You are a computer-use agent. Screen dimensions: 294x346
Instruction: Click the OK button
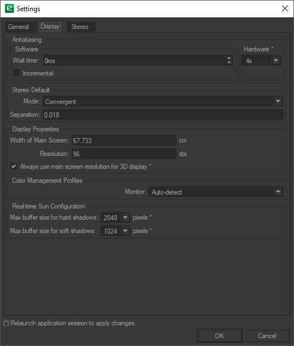pos(220,336)
